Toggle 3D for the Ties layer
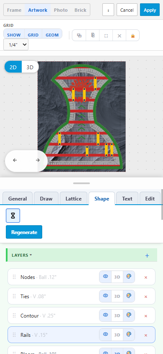 117,296
